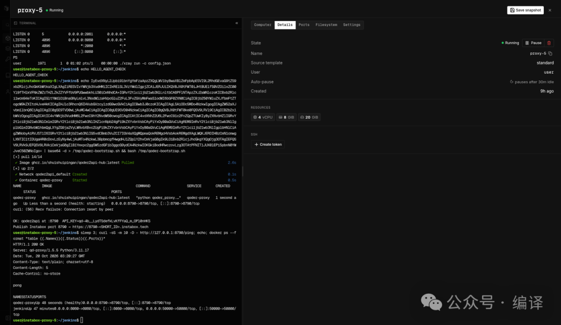Screen dimensions: 561x325
Task: Click the 4 vCPU resource chip
Action: (x=263, y=117)
